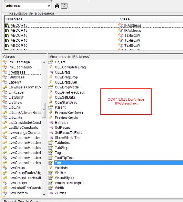Select LvwListItem class
The height and width of the screenshot is (202, 183).
pyautogui.click(x=18, y=193)
